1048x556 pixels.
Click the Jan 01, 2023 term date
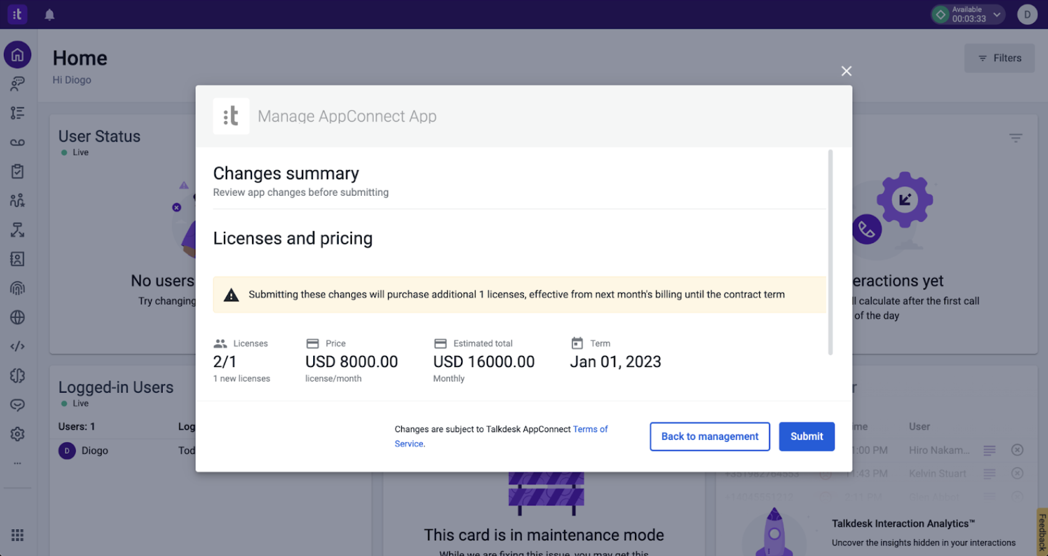click(x=615, y=362)
